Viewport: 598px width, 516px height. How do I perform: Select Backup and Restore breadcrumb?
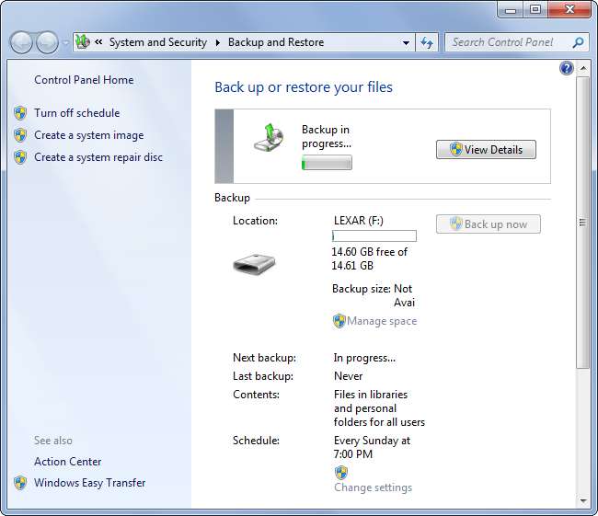276,42
